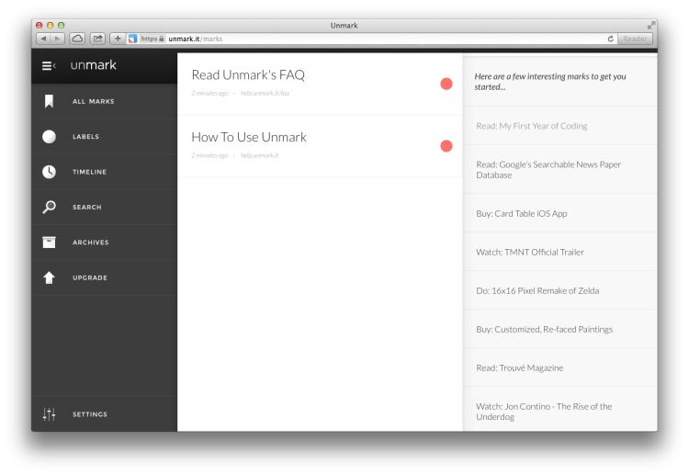
Task: Click the Share button in browser toolbar
Action: click(97, 39)
